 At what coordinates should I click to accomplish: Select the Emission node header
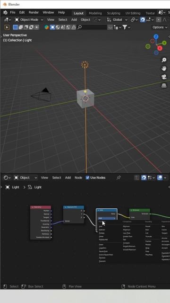140,210
